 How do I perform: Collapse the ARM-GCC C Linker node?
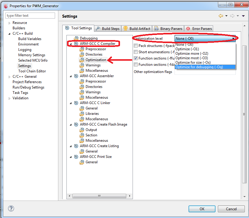coord(71,103)
